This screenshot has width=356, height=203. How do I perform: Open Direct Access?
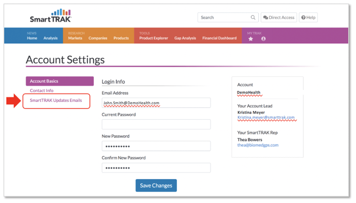click(x=279, y=18)
